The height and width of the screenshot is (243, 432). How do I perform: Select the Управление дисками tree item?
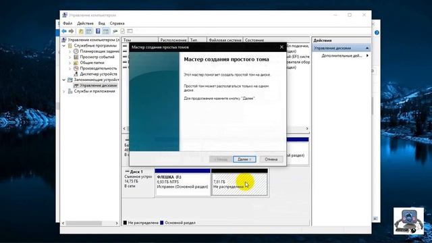click(99, 86)
